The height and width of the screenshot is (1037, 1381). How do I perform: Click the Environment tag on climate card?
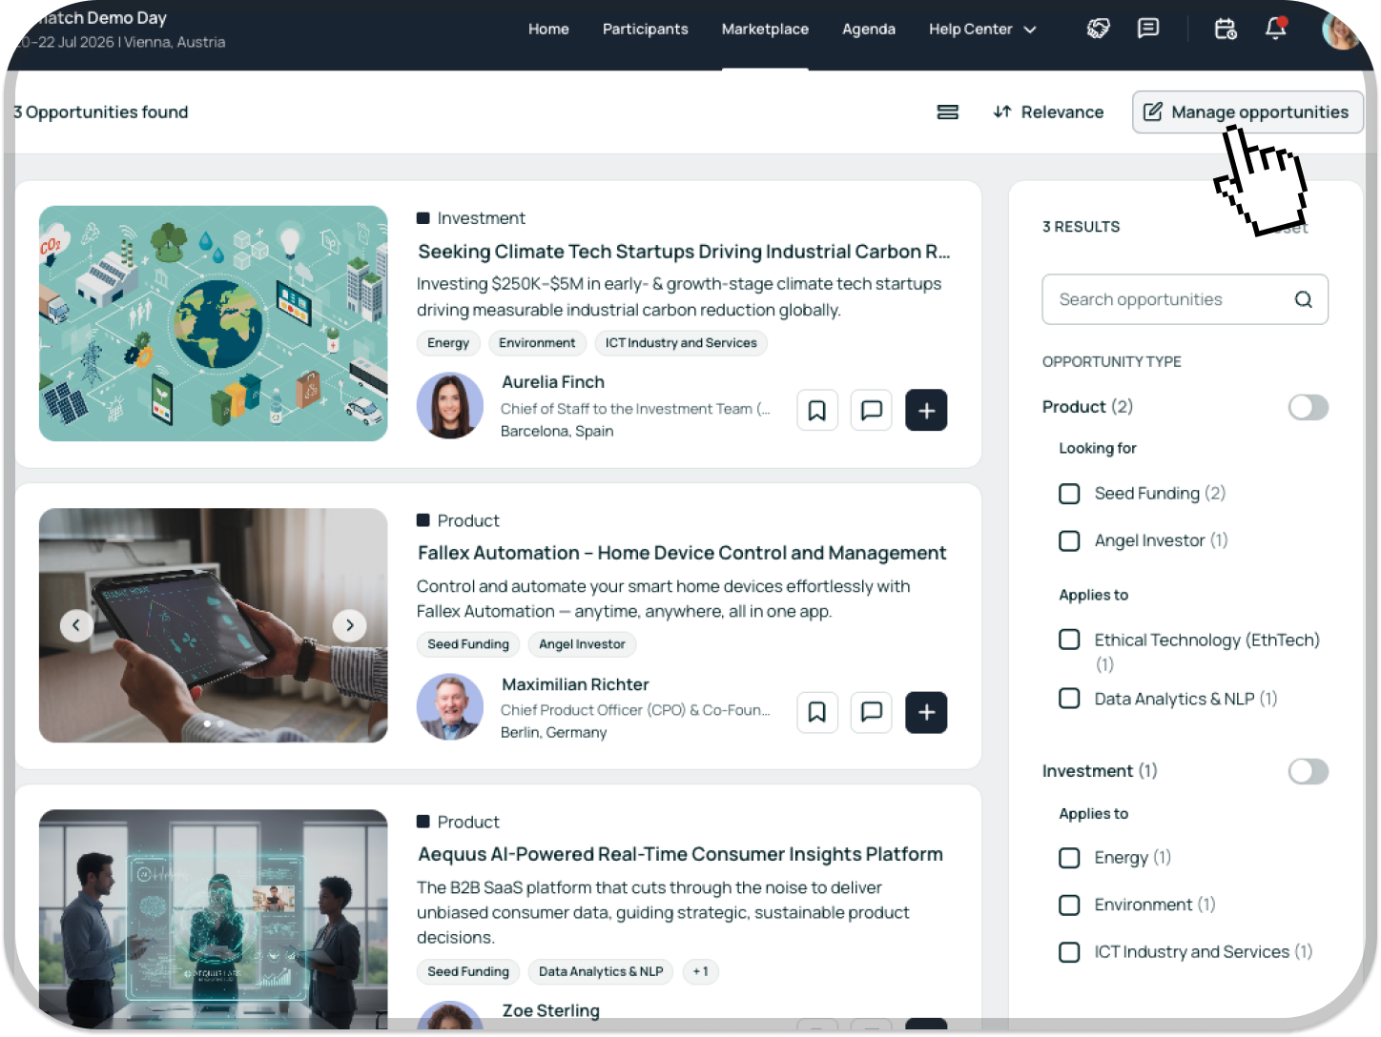(537, 343)
